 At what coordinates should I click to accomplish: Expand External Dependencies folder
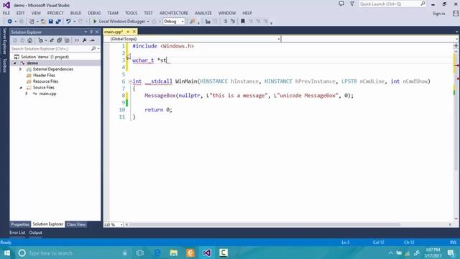[21, 69]
